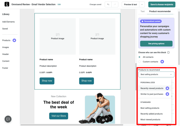180x126 pixels.
Task: Toggle the Products to recommend dropdown
Action: pyautogui.click(x=156, y=75)
